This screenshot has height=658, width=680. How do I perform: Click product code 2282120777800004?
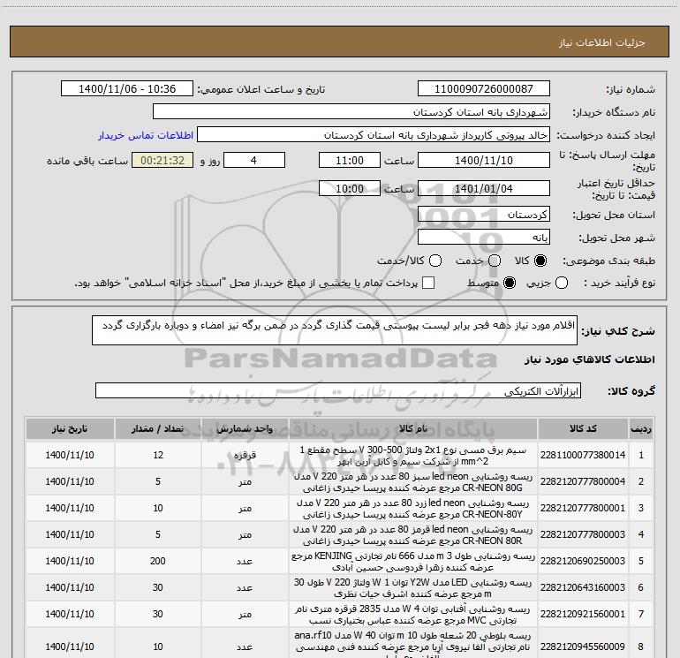coord(583,481)
